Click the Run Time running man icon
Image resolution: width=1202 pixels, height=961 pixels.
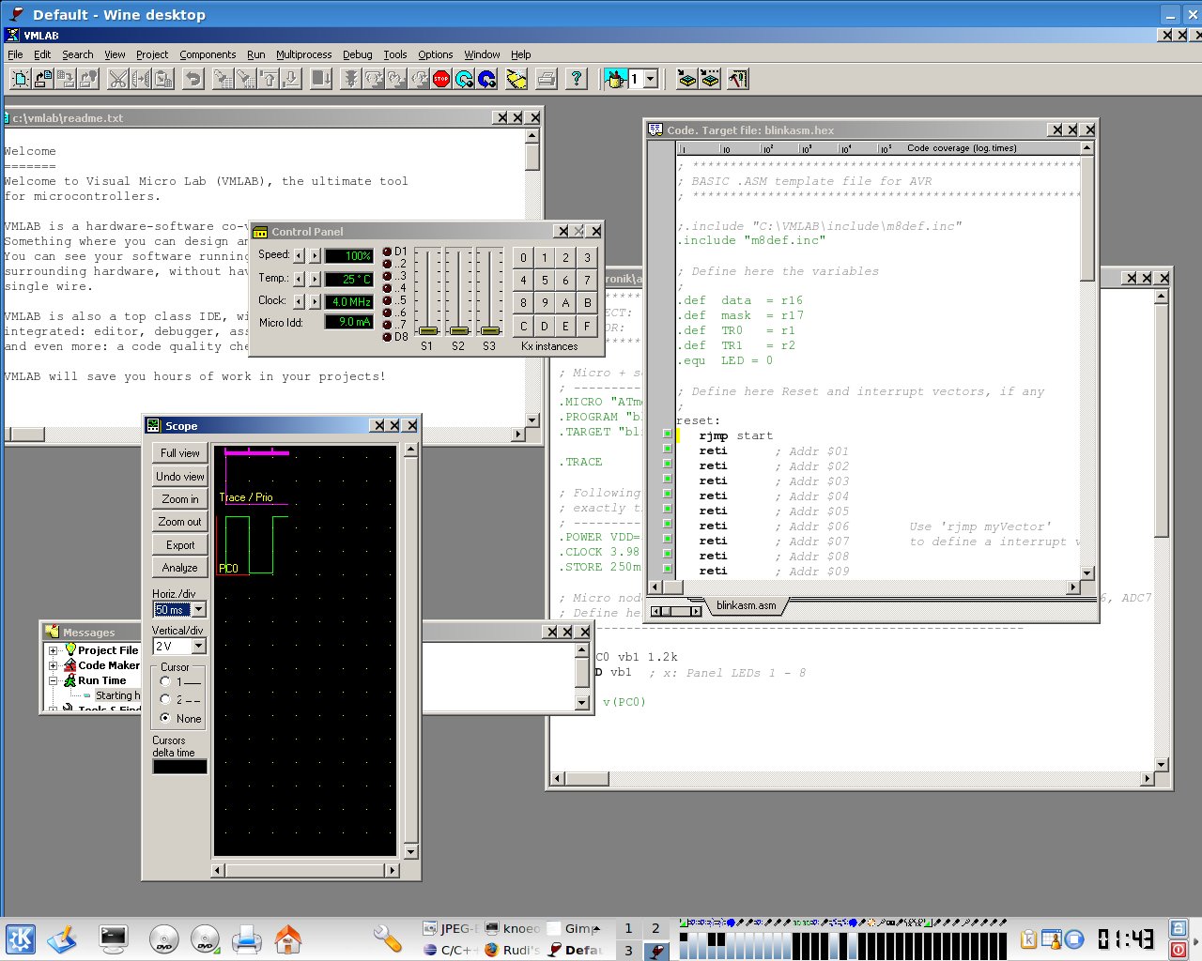pos(69,680)
